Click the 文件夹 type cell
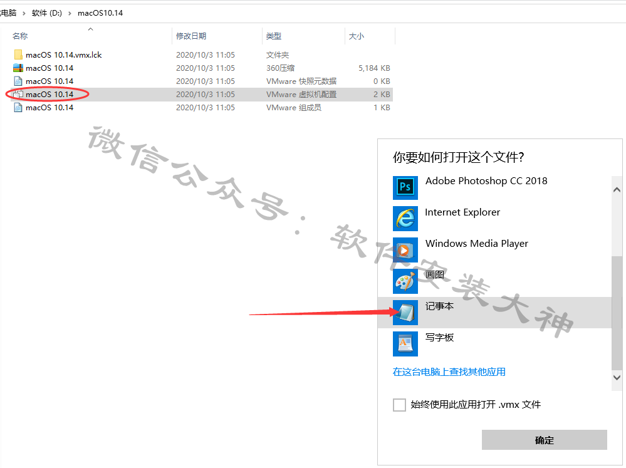The image size is (626, 468). (x=278, y=55)
